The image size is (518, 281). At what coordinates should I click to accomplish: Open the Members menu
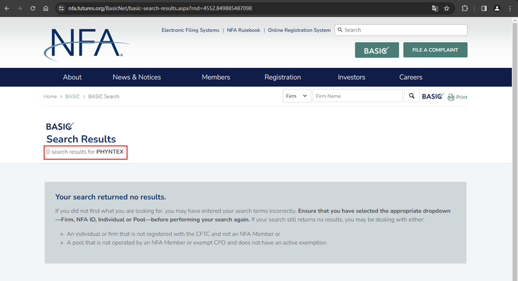pyautogui.click(x=216, y=77)
